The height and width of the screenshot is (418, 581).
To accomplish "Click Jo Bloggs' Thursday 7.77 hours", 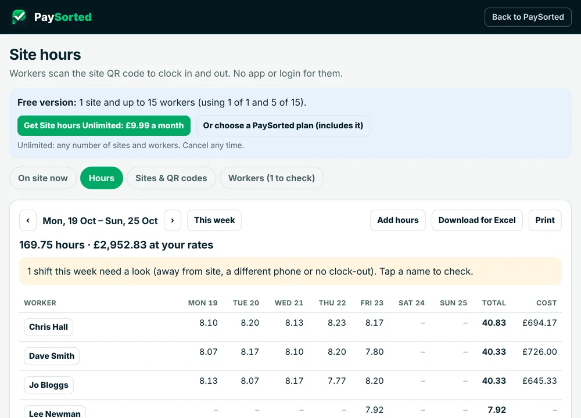I will pyautogui.click(x=337, y=381).
